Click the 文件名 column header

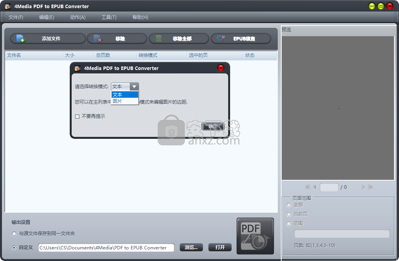point(34,55)
